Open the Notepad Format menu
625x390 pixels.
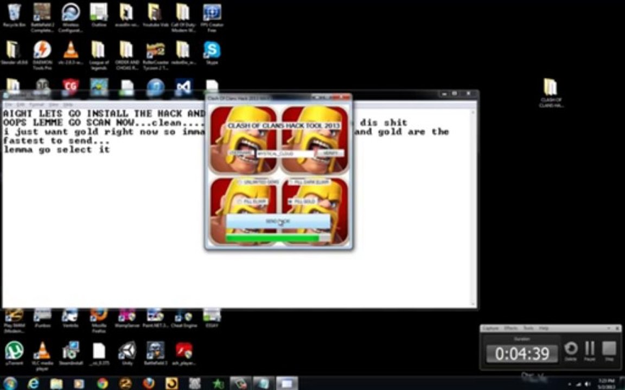click(x=36, y=105)
